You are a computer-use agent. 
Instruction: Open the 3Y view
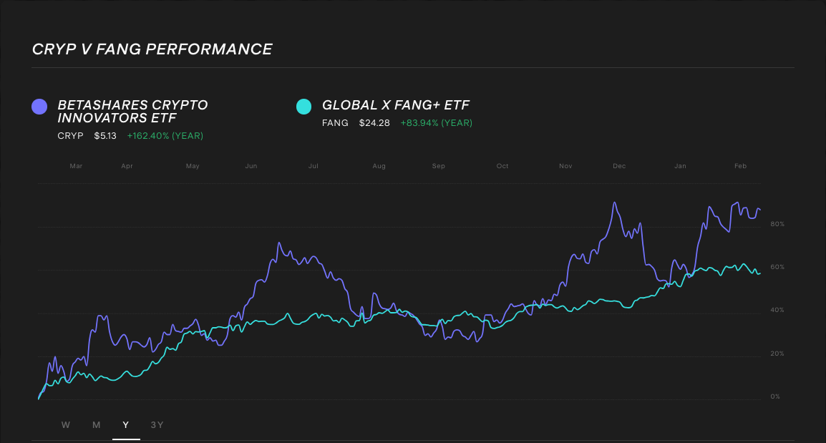click(157, 424)
